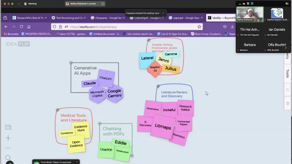
Task: Click Literature Review and Discovery group title
Action: (x=174, y=94)
